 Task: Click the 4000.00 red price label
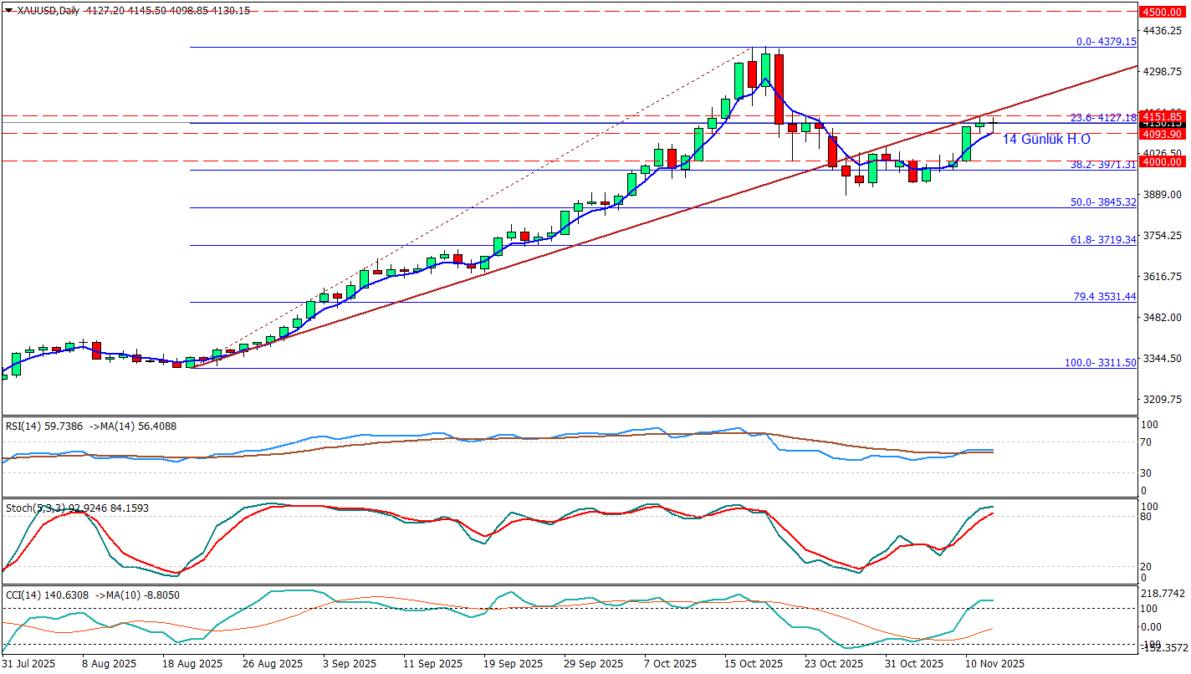click(x=1162, y=161)
